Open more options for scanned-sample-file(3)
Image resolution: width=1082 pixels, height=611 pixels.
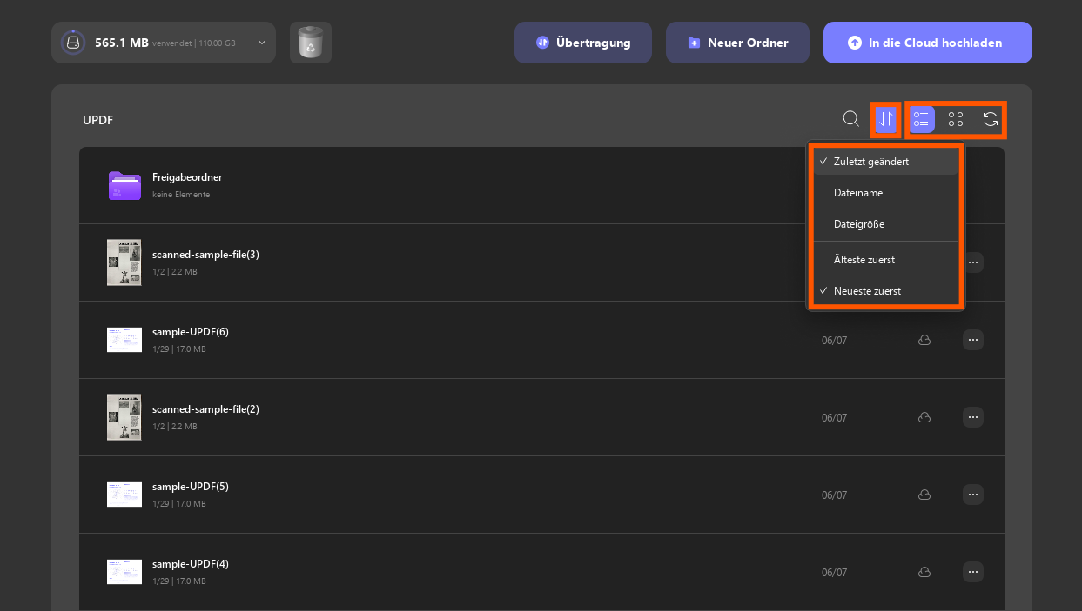973,262
